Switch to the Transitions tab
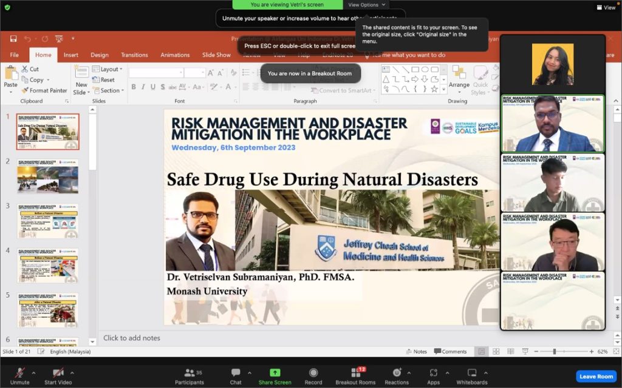The height and width of the screenshot is (388, 622). pyautogui.click(x=134, y=55)
